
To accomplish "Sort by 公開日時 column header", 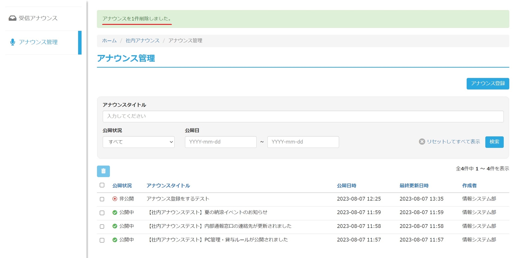I will [346, 186].
